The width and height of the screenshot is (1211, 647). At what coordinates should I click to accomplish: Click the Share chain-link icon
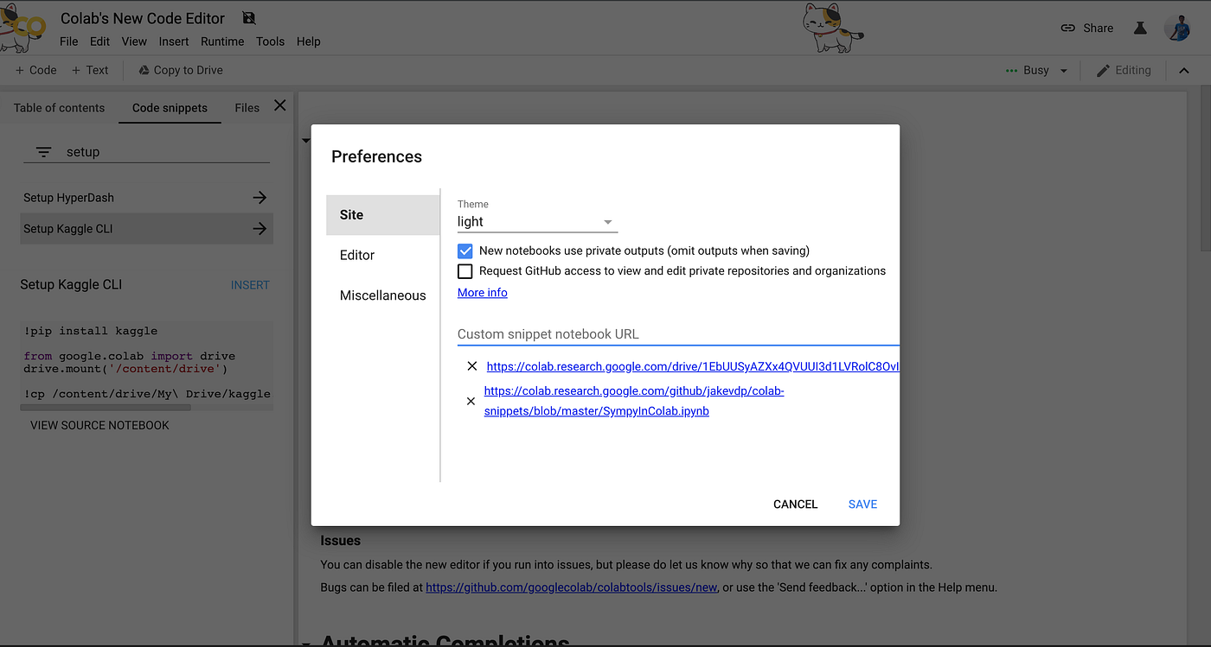[x=1068, y=28]
